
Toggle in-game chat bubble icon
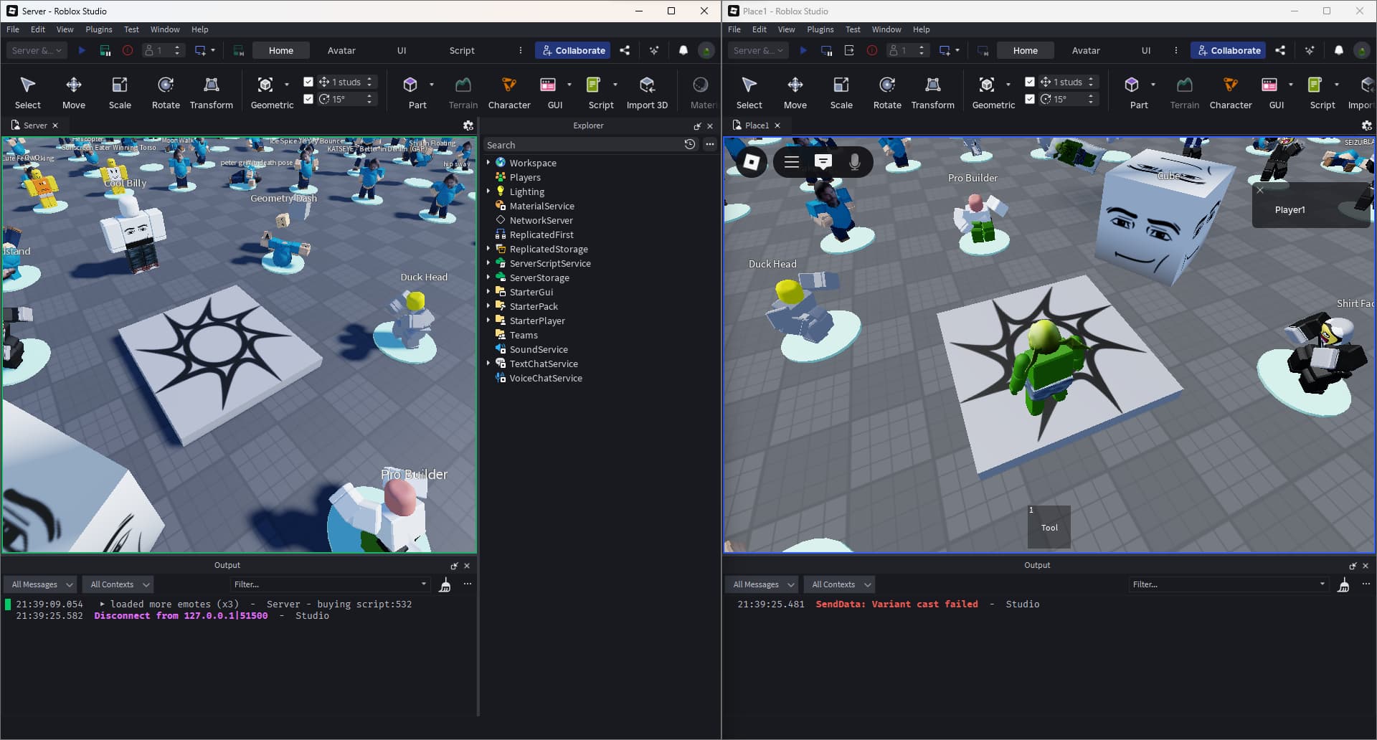tap(823, 161)
